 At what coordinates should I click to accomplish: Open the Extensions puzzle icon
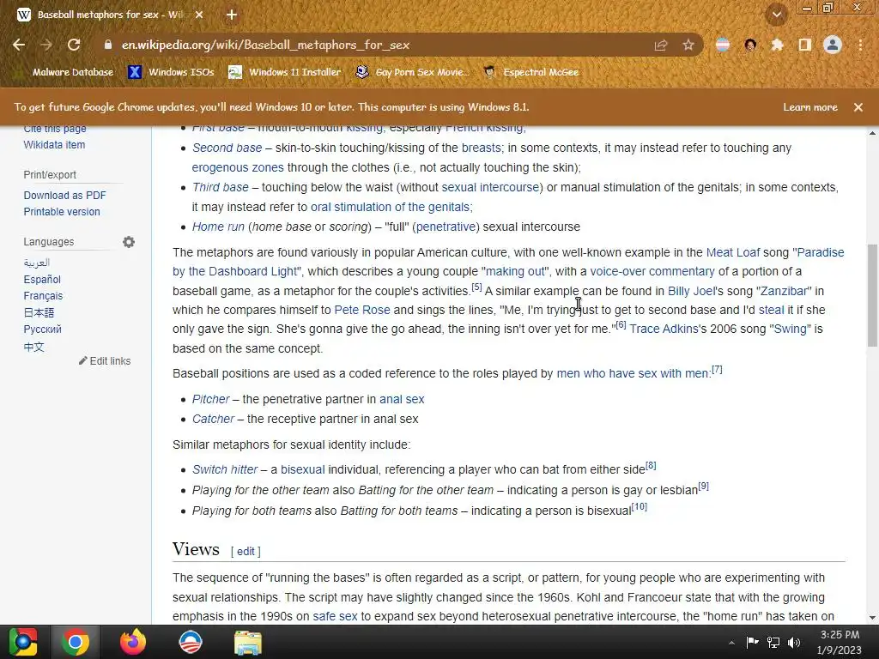(777, 45)
